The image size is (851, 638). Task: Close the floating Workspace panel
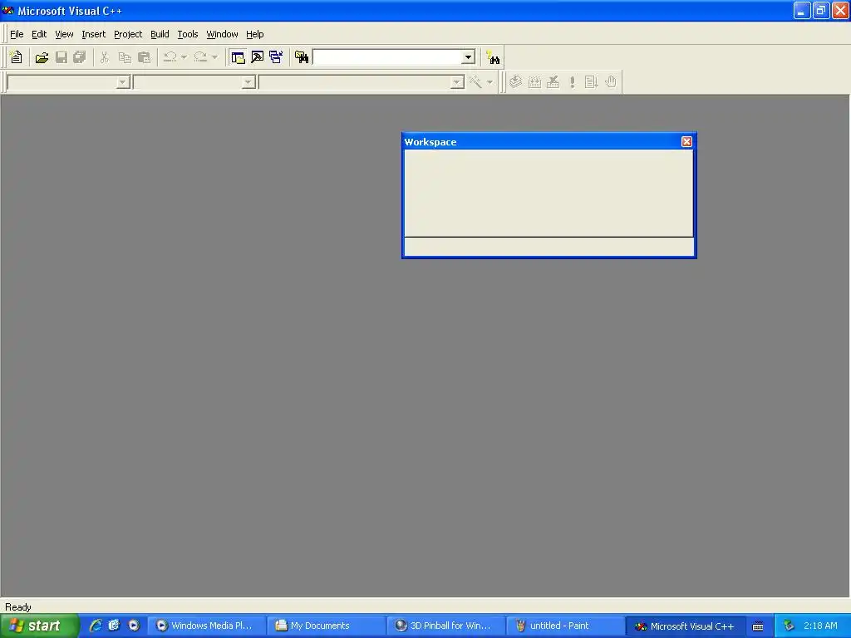[x=686, y=141]
